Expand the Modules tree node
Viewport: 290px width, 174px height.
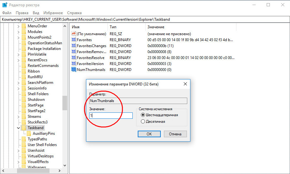(18, 32)
